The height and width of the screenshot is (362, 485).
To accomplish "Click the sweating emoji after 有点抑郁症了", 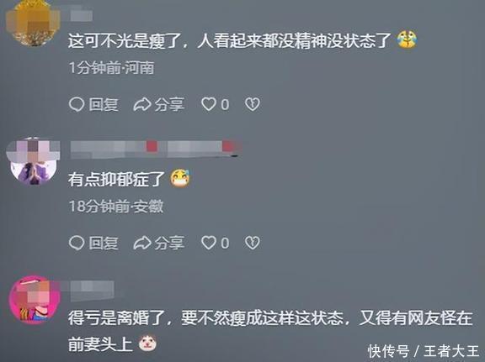I will (x=180, y=178).
